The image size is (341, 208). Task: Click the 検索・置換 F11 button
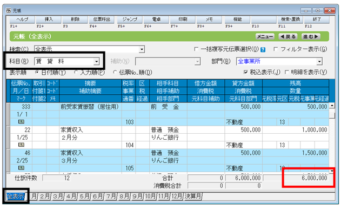[x=290, y=19]
